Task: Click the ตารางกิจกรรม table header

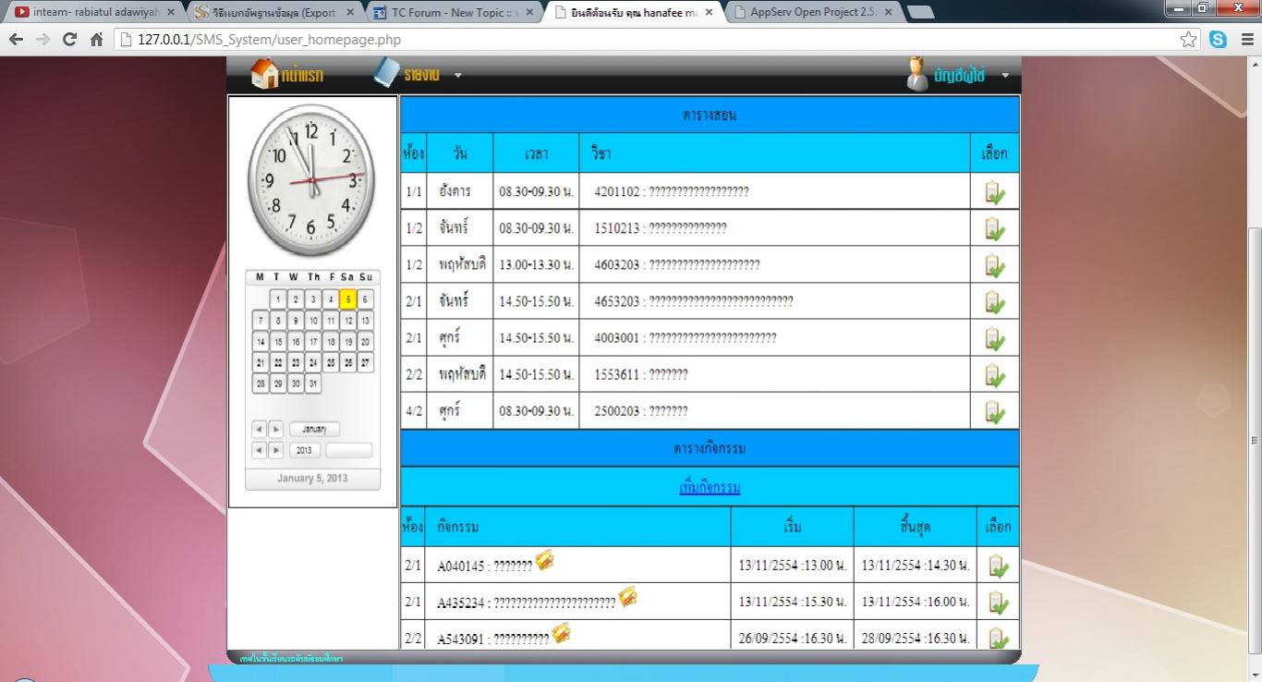Action: 710,449
